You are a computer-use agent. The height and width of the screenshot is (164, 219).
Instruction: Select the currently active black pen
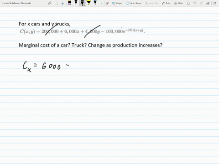(x=82, y=3)
